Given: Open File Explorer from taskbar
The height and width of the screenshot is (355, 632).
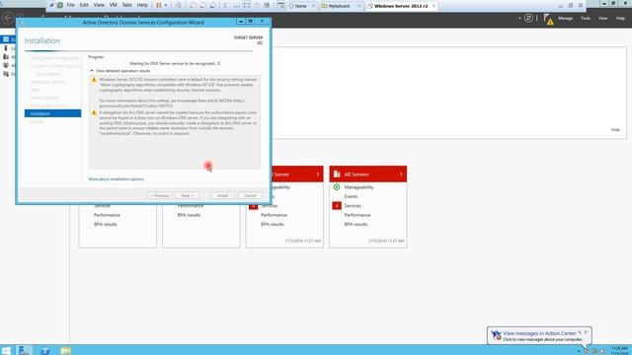Looking at the screenshot, I should click(x=66, y=350).
